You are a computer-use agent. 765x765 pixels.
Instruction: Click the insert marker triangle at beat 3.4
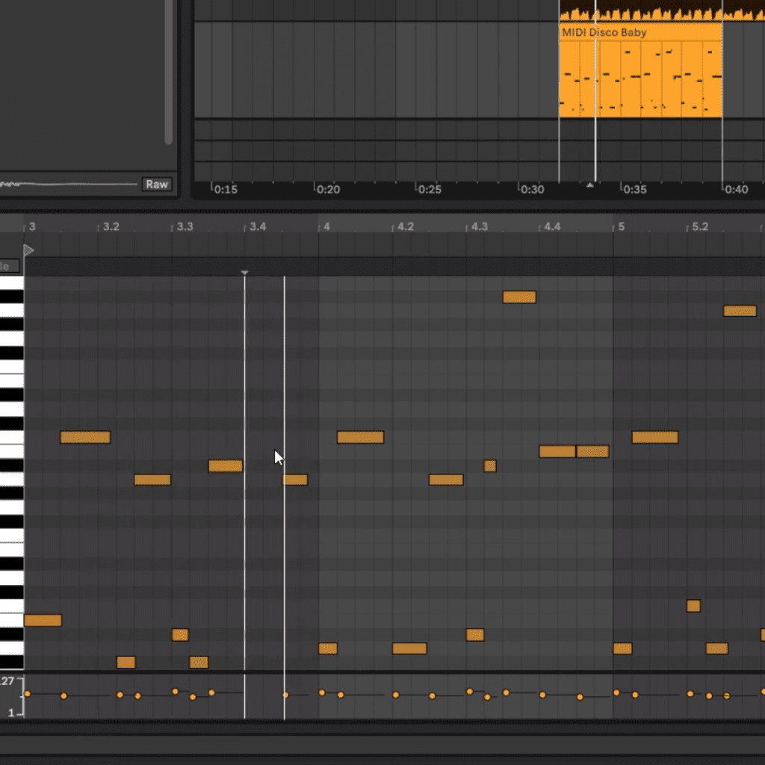point(245,273)
